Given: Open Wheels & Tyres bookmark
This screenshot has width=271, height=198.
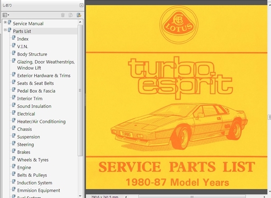Looking at the screenshot, I should (x=33, y=160).
